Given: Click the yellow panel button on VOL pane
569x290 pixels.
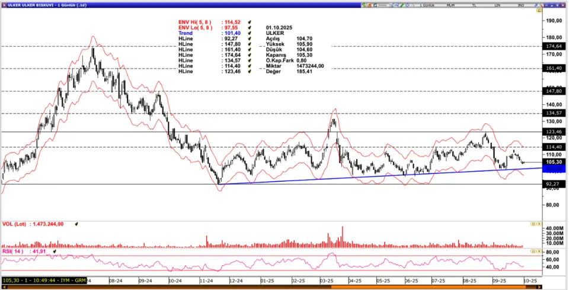Looking at the screenshot, I should [x=533, y=224].
